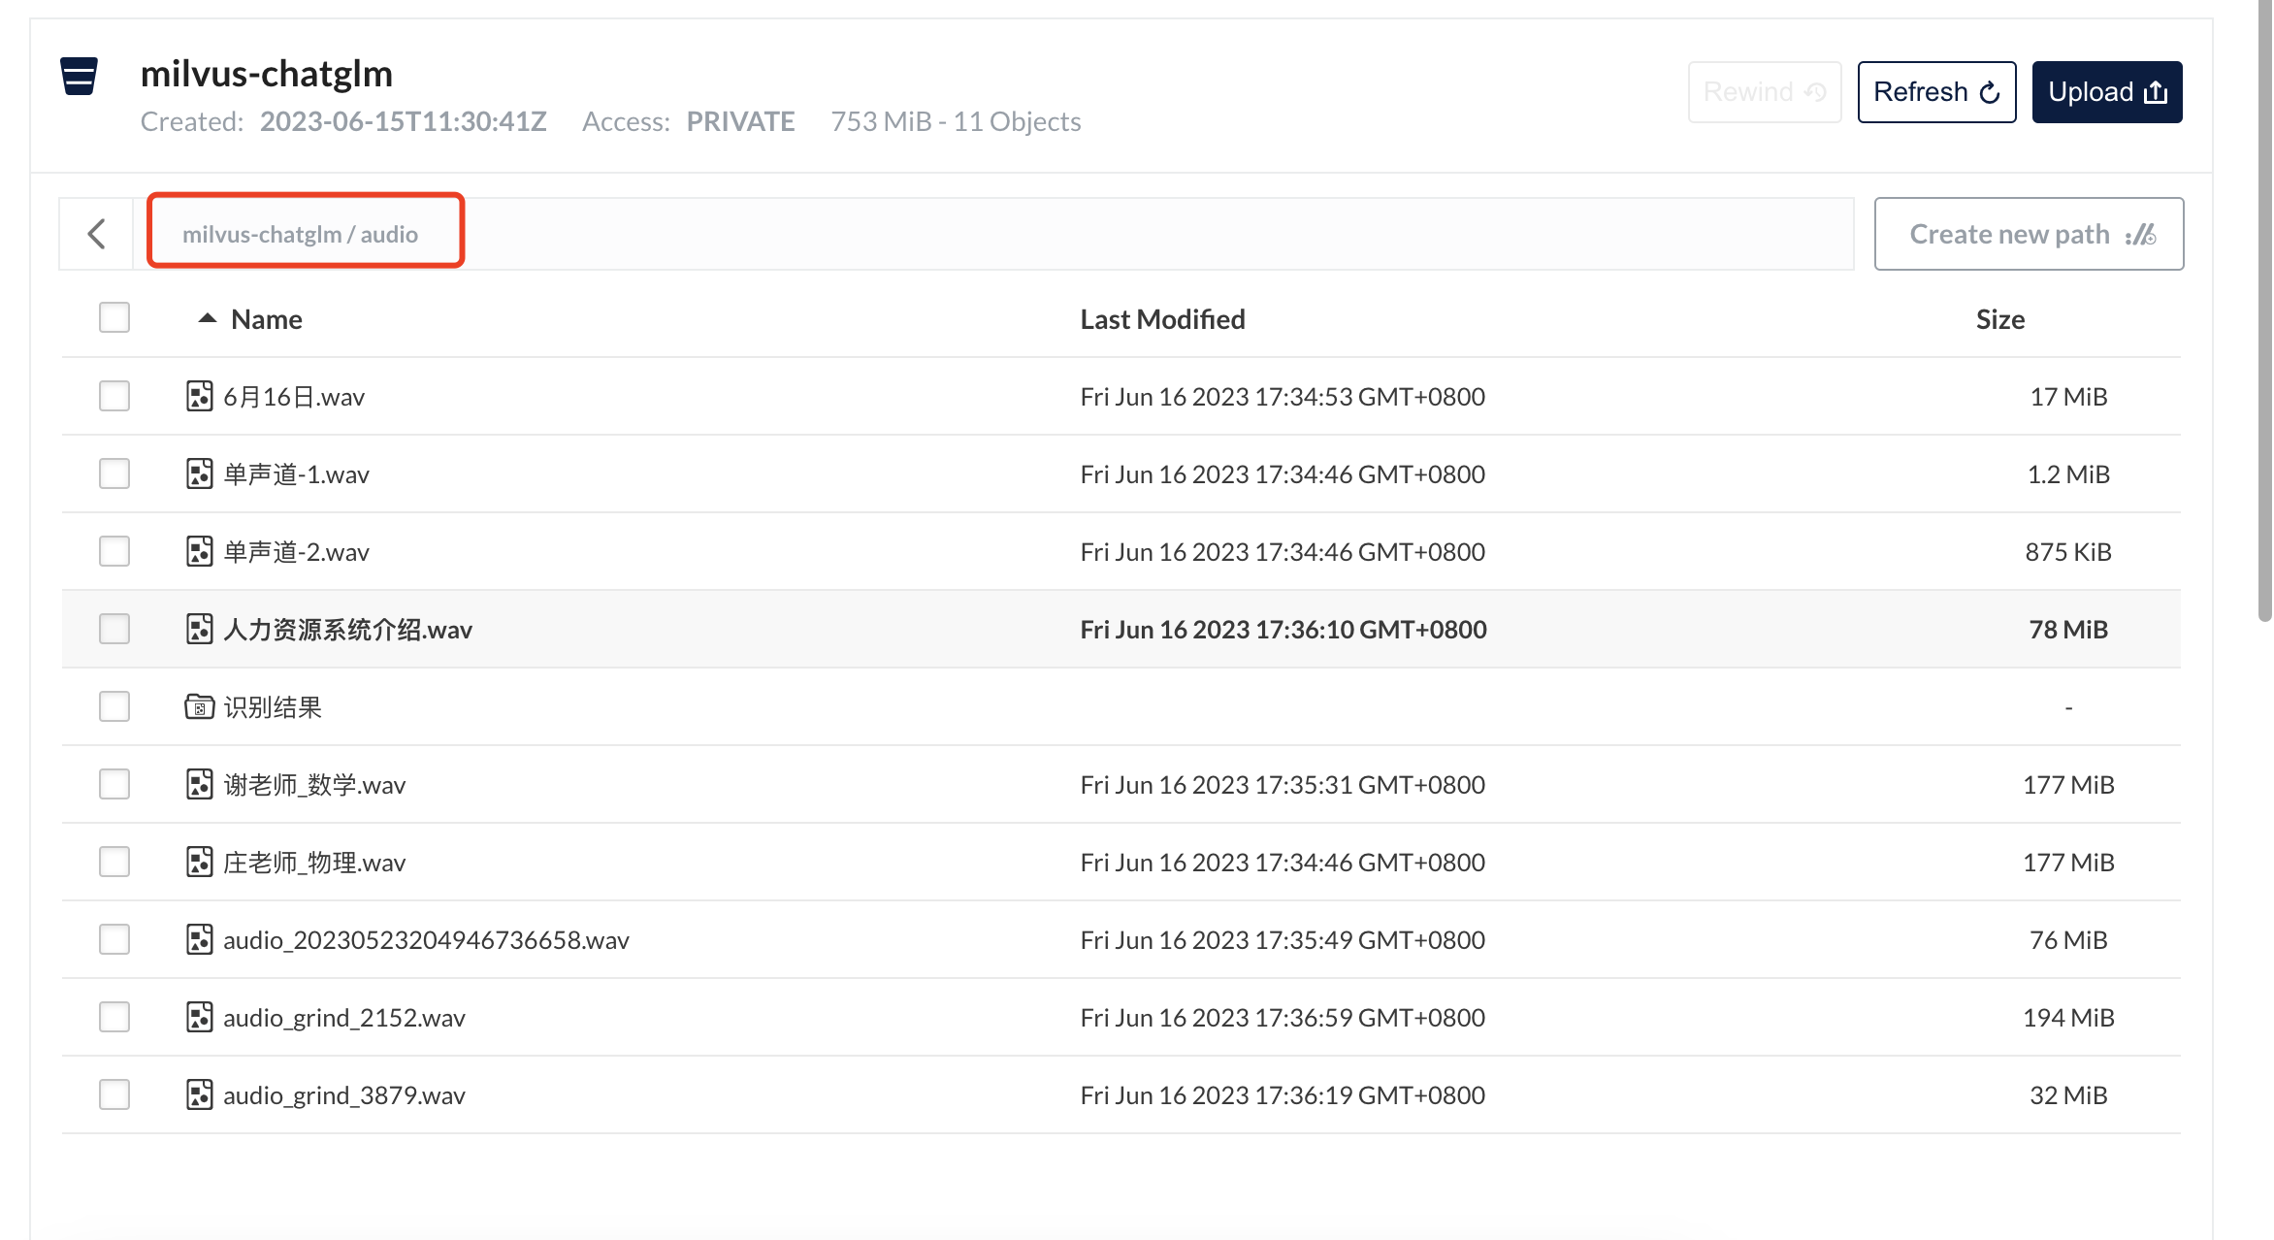Click file icon of audio_grind_2152.wav
Viewport: 2274px width, 1240px height.
tap(199, 1017)
